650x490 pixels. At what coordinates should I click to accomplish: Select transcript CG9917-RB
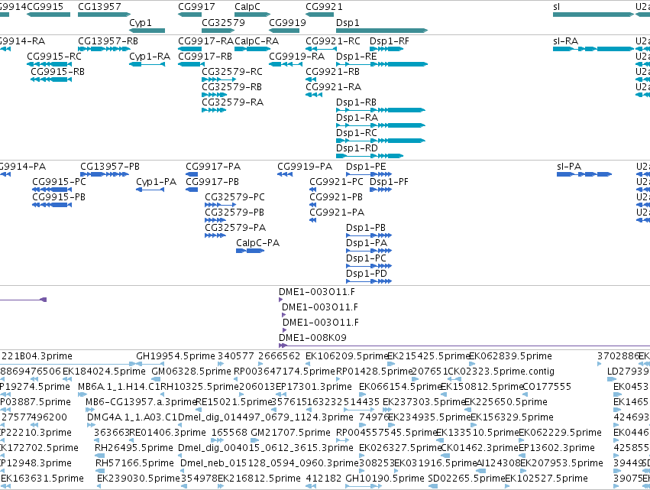coord(192,64)
